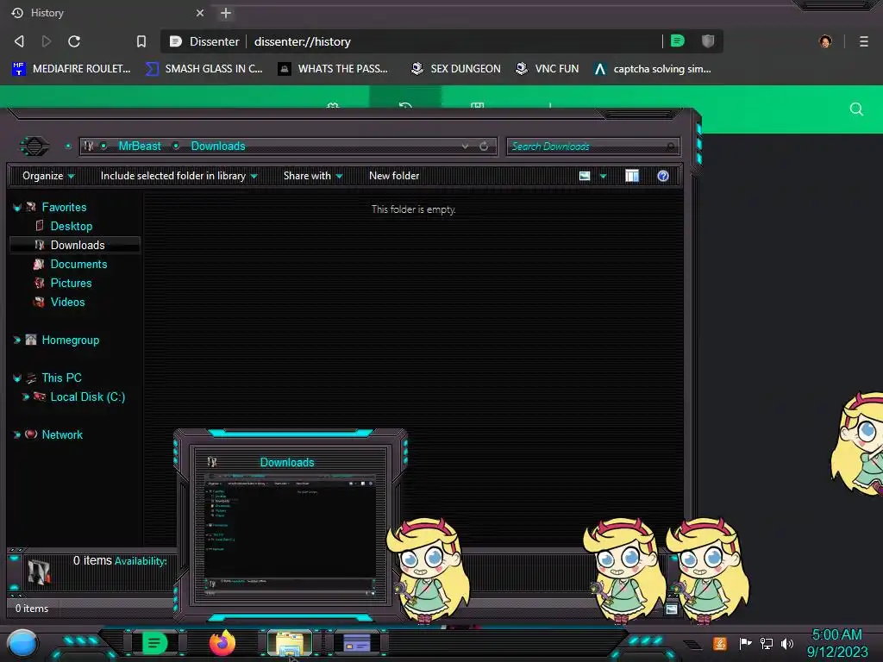Screen dimensions: 883x662
Task: Expand the Local Disk (C:) node
Action: click(25, 397)
